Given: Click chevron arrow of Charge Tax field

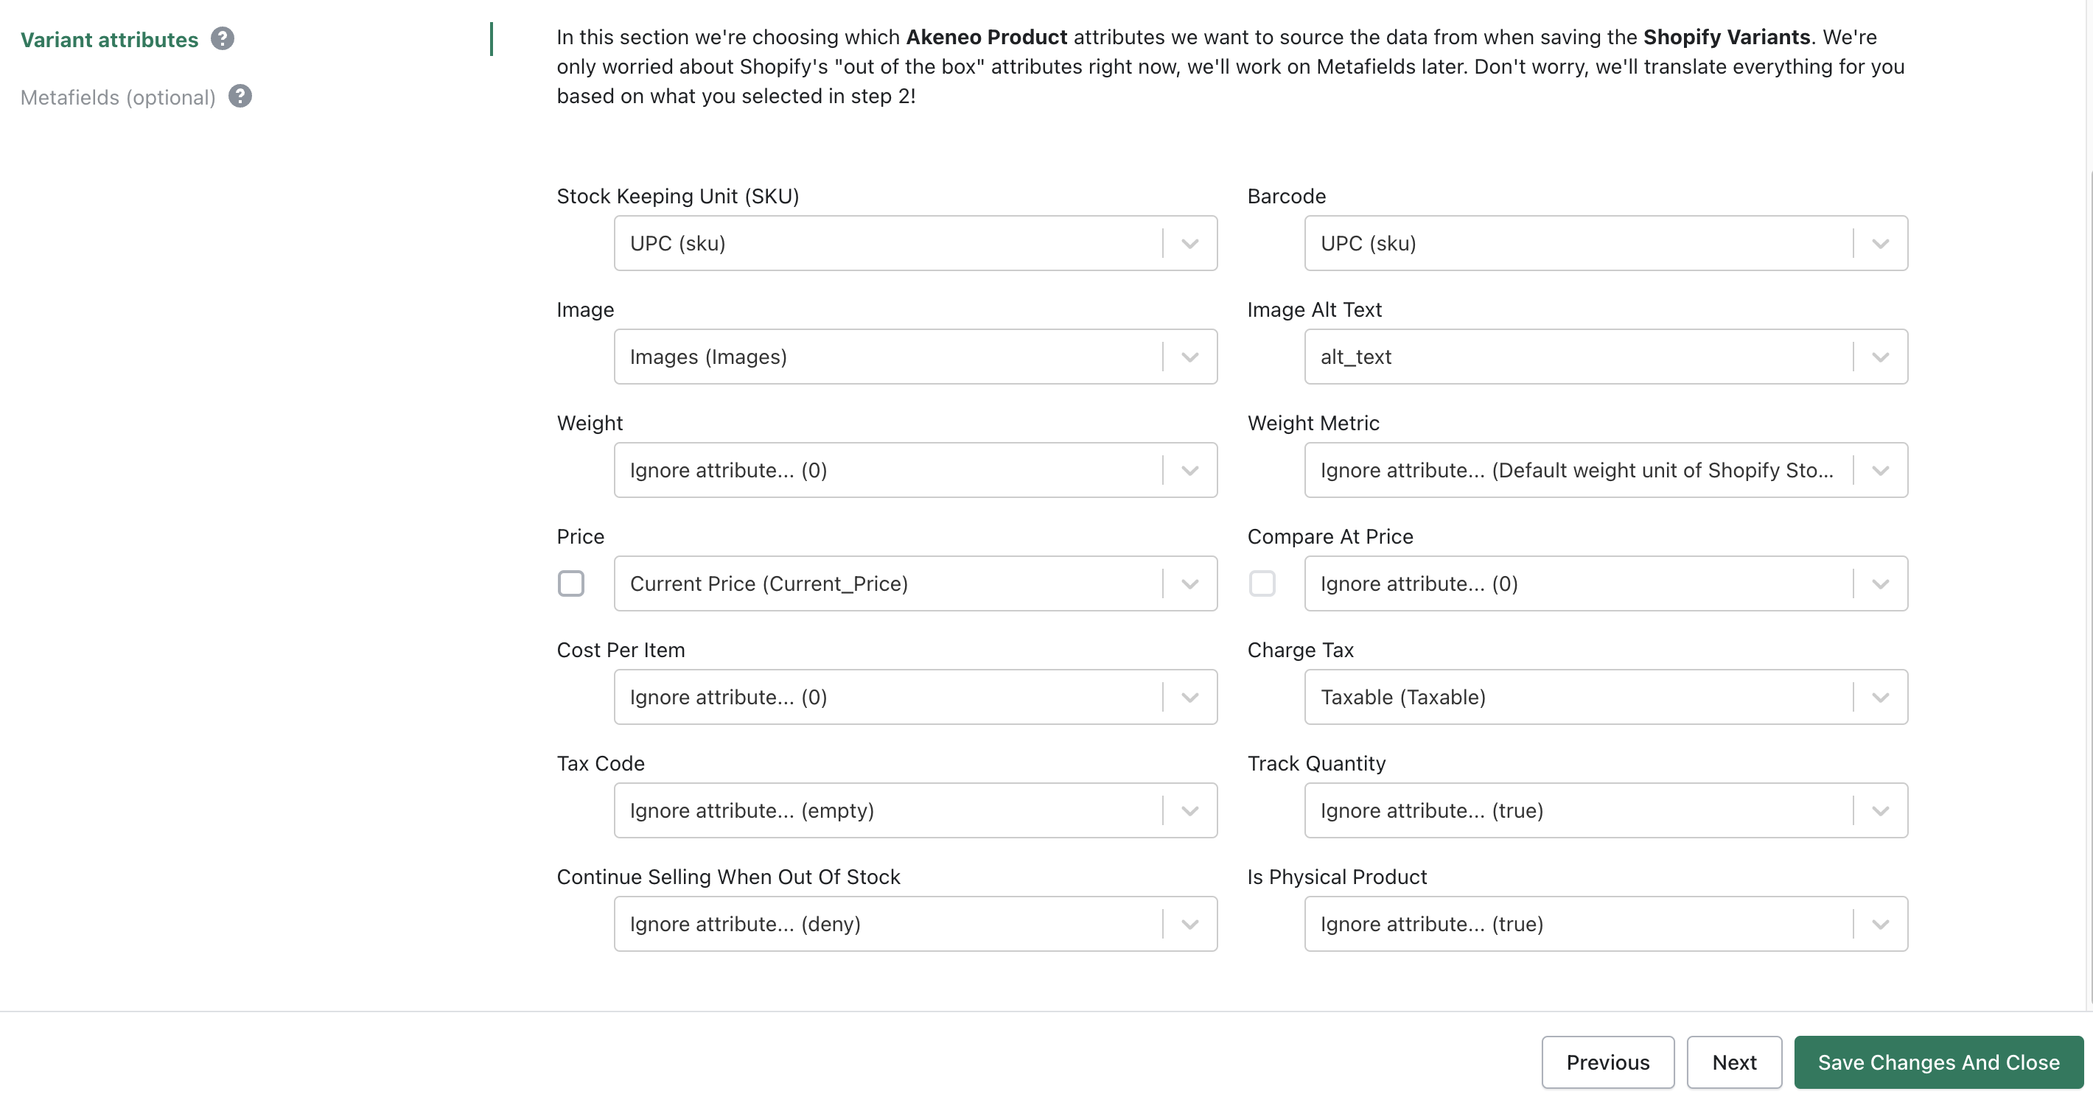Looking at the screenshot, I should [1880, 698].
